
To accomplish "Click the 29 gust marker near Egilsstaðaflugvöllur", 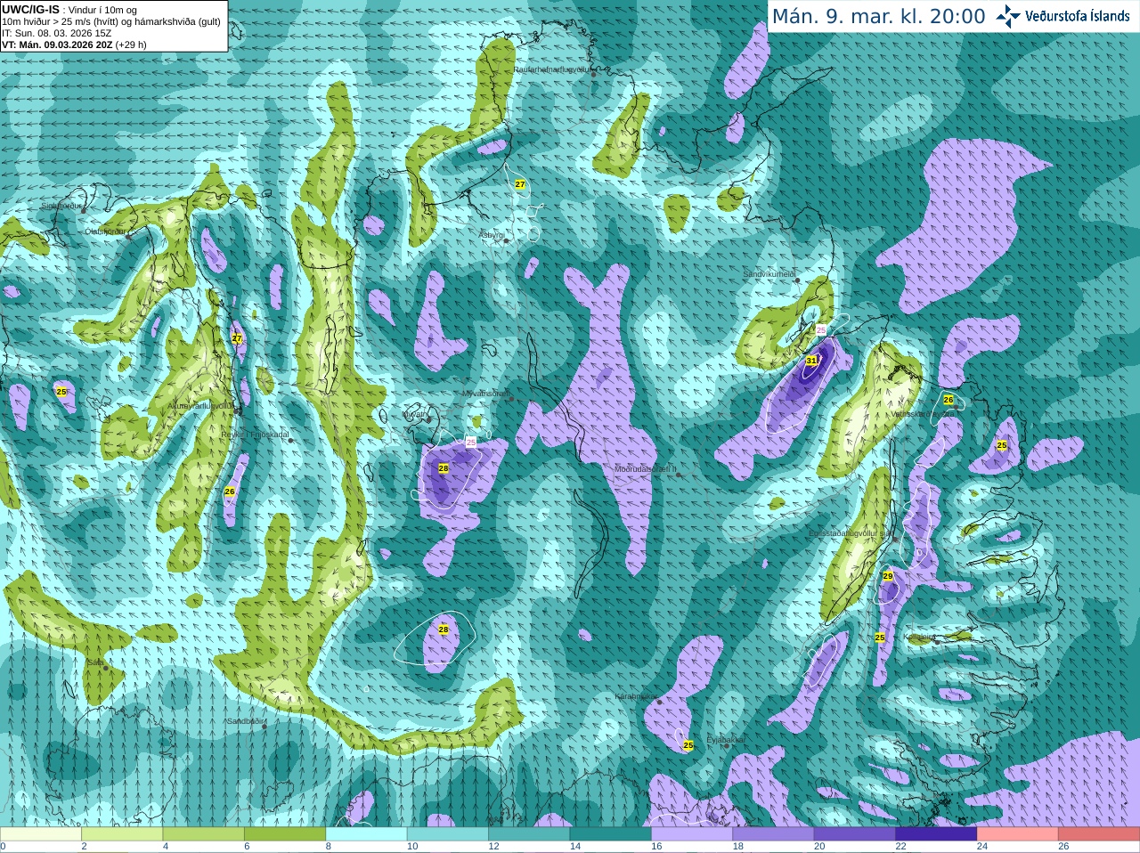I will click(888, 576).
